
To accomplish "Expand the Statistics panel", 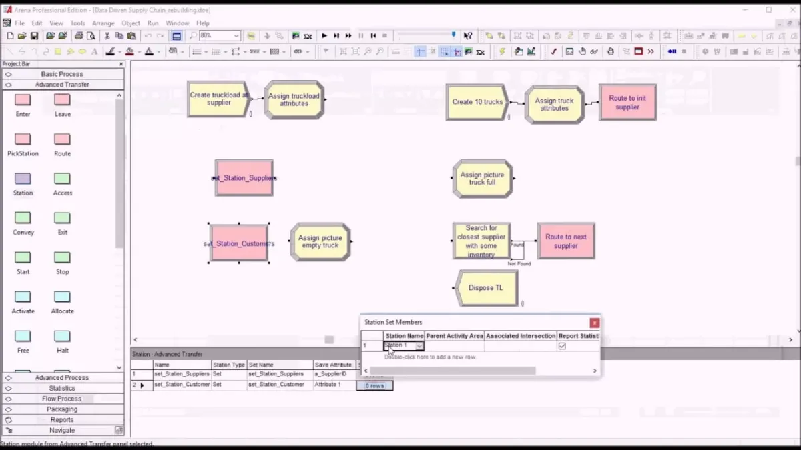I will (62, 388).
